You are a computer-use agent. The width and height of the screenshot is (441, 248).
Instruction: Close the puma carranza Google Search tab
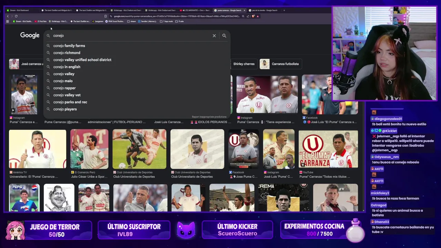point(244,10)
